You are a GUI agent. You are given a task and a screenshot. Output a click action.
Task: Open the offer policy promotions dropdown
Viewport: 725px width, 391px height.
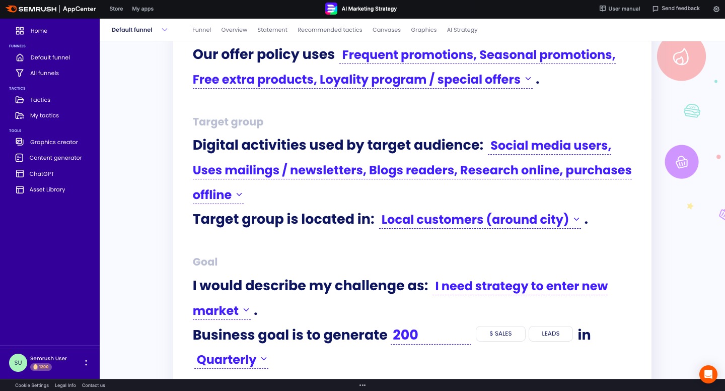pyautogui.click(x=528, y=79)
